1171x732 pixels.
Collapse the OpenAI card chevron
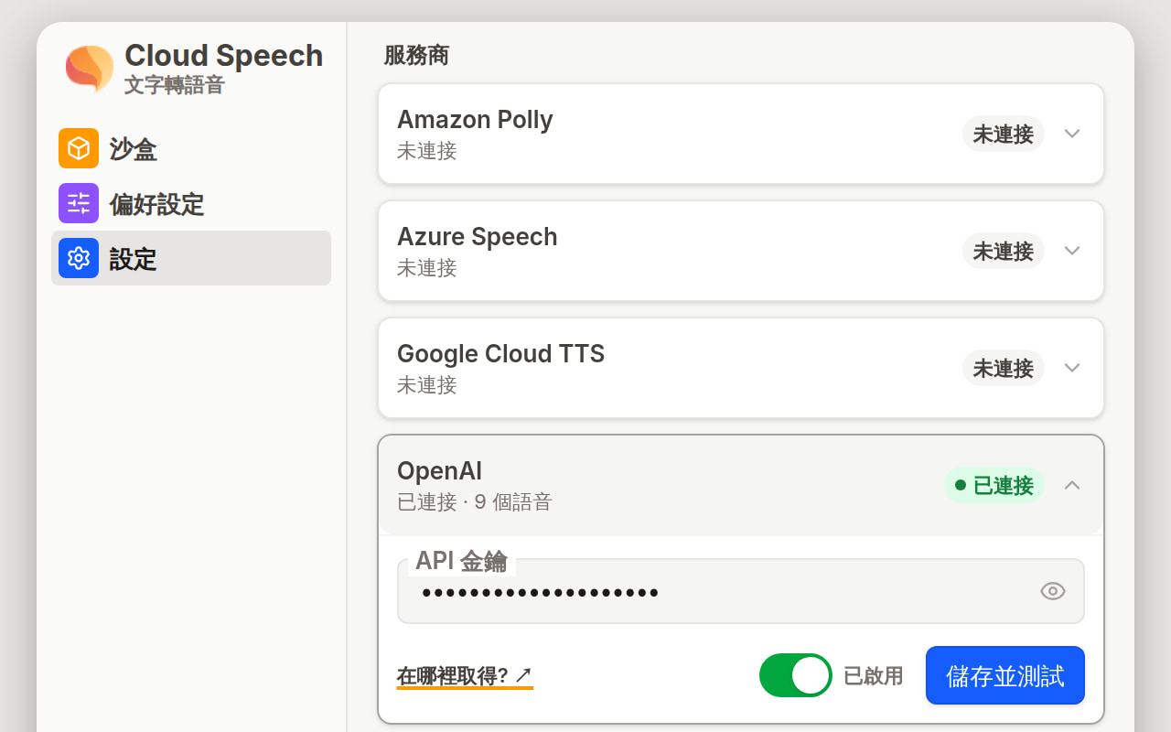click(x=1072, y=485)
